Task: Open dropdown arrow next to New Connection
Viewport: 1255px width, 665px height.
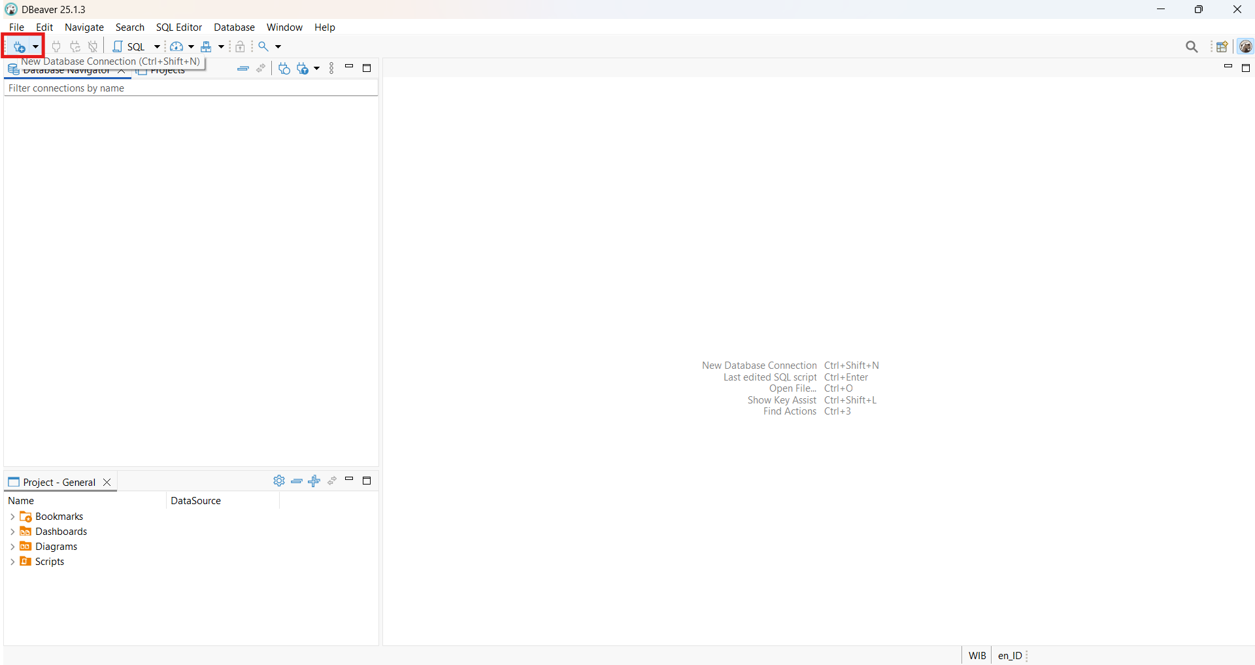Action: tap(35, 46)
